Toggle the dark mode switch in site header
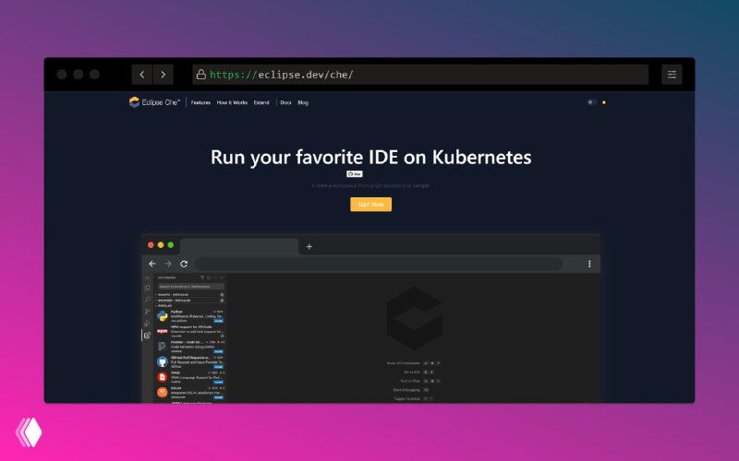The image size is (739, 461). click(591, 102)
